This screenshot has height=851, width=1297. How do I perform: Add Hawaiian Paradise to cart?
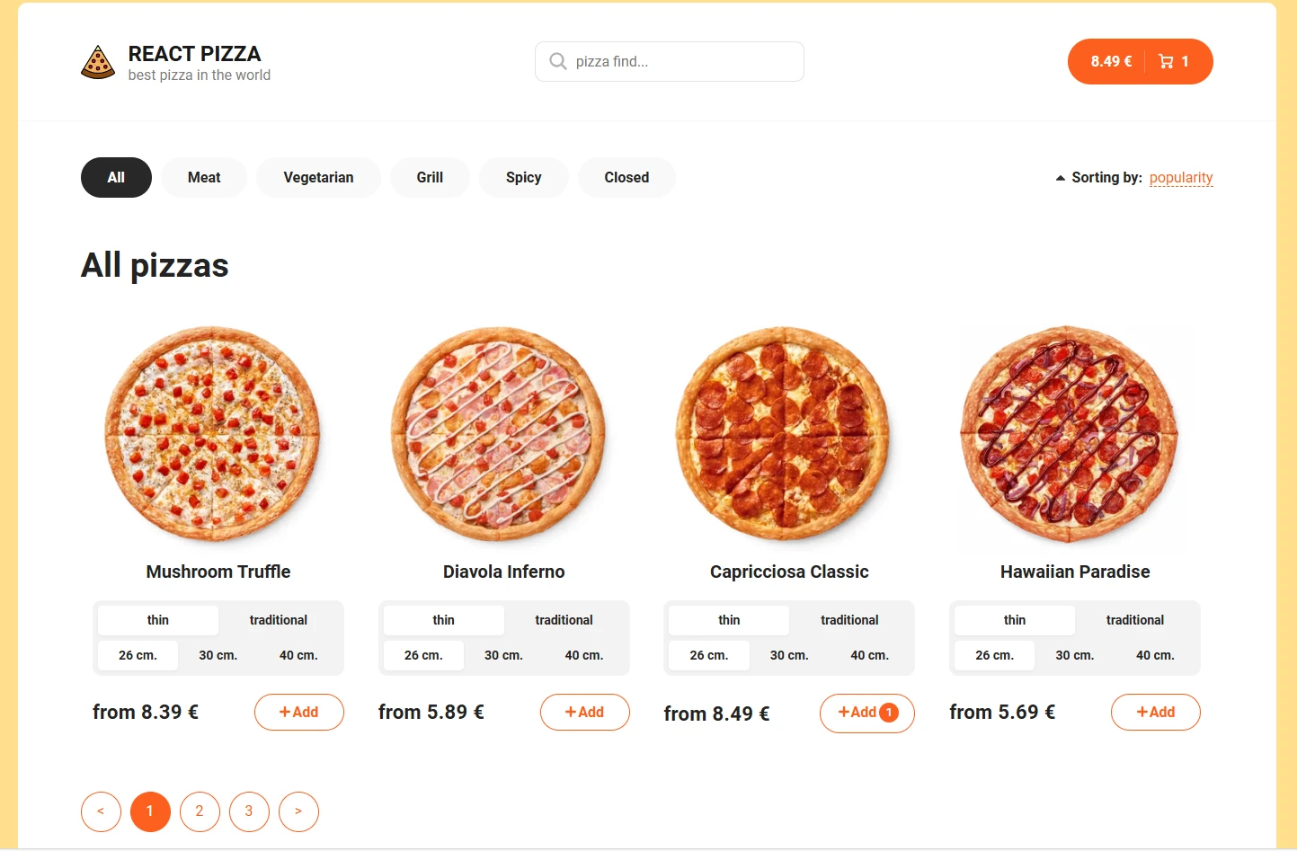click(1155, 712)
